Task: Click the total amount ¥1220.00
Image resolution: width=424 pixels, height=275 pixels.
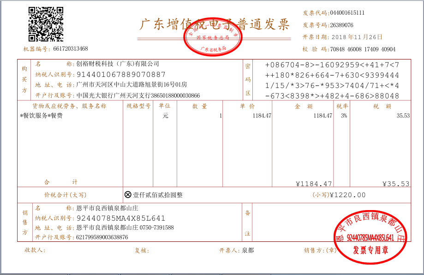Action: coord(348,195)
